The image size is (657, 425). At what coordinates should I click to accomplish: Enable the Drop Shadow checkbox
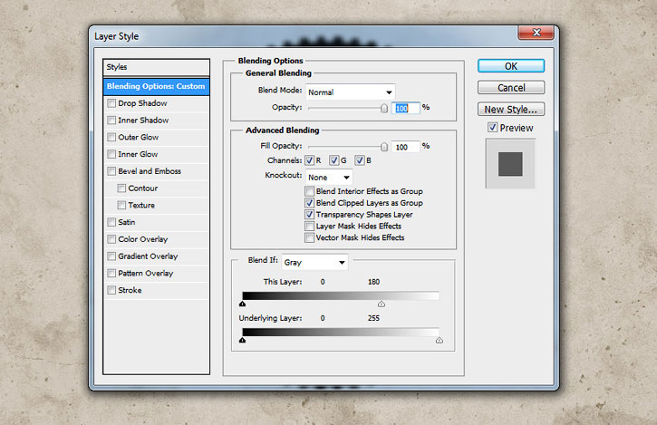point(111,103)
